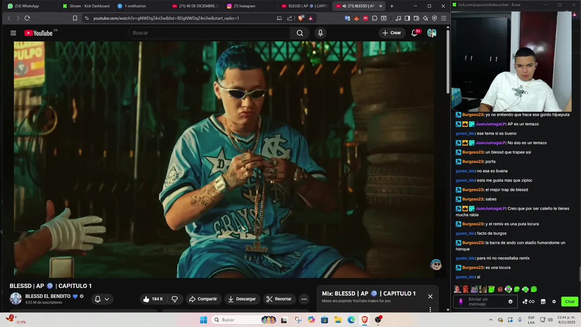
Task: Open the YouTube hamburger guide menu
Action: pyautogui.click(x=13, y=33)
